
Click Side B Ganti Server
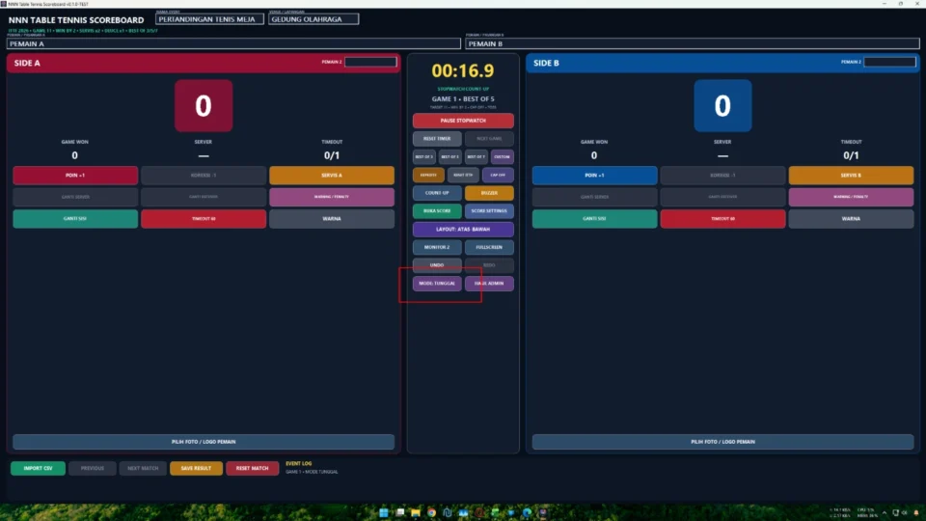coord(594,197)
